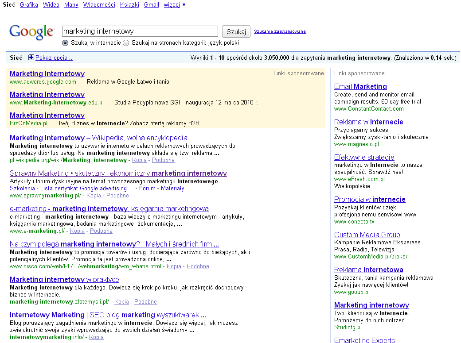Open Kopia for internetowymarketing.info result

click(96, 337)
